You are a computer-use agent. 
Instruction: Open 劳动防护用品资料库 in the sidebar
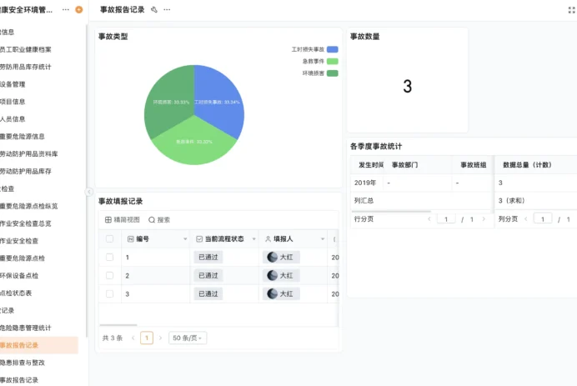click(29, 153)
